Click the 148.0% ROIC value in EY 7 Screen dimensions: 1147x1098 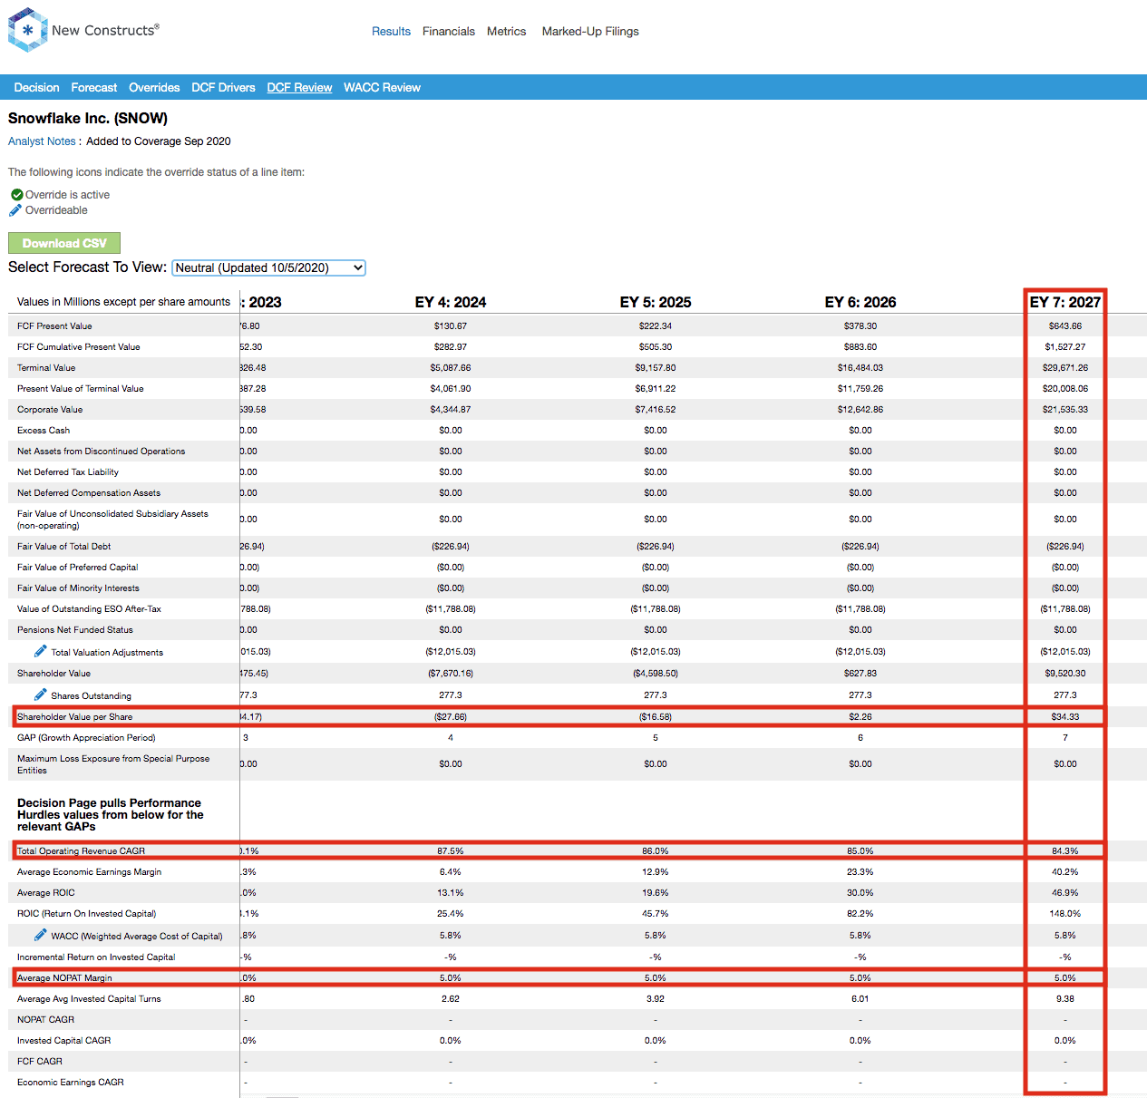(x=1065, y=914)
